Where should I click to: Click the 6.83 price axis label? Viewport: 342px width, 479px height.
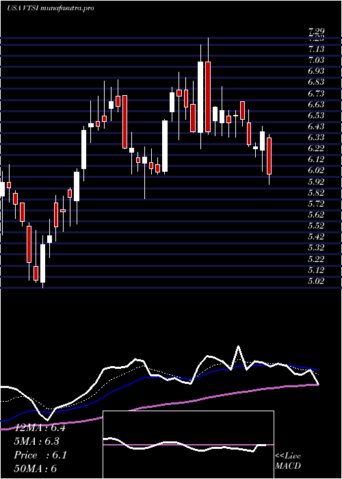click(x=316, y=82)
